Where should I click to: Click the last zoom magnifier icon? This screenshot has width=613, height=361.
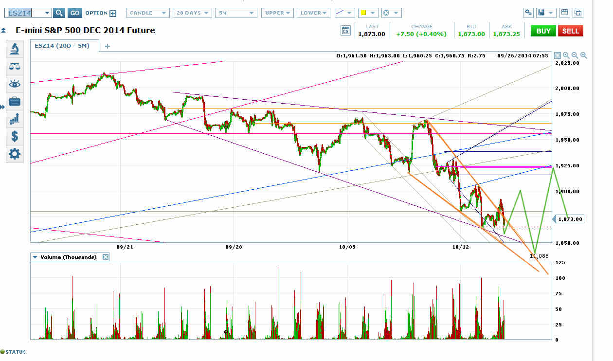[x=584, y=55]
